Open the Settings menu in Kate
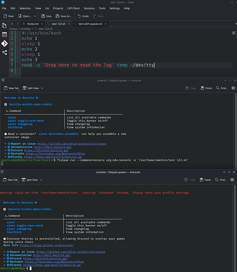The height and width of the screenshot is (272, 237). pos(115,8)
